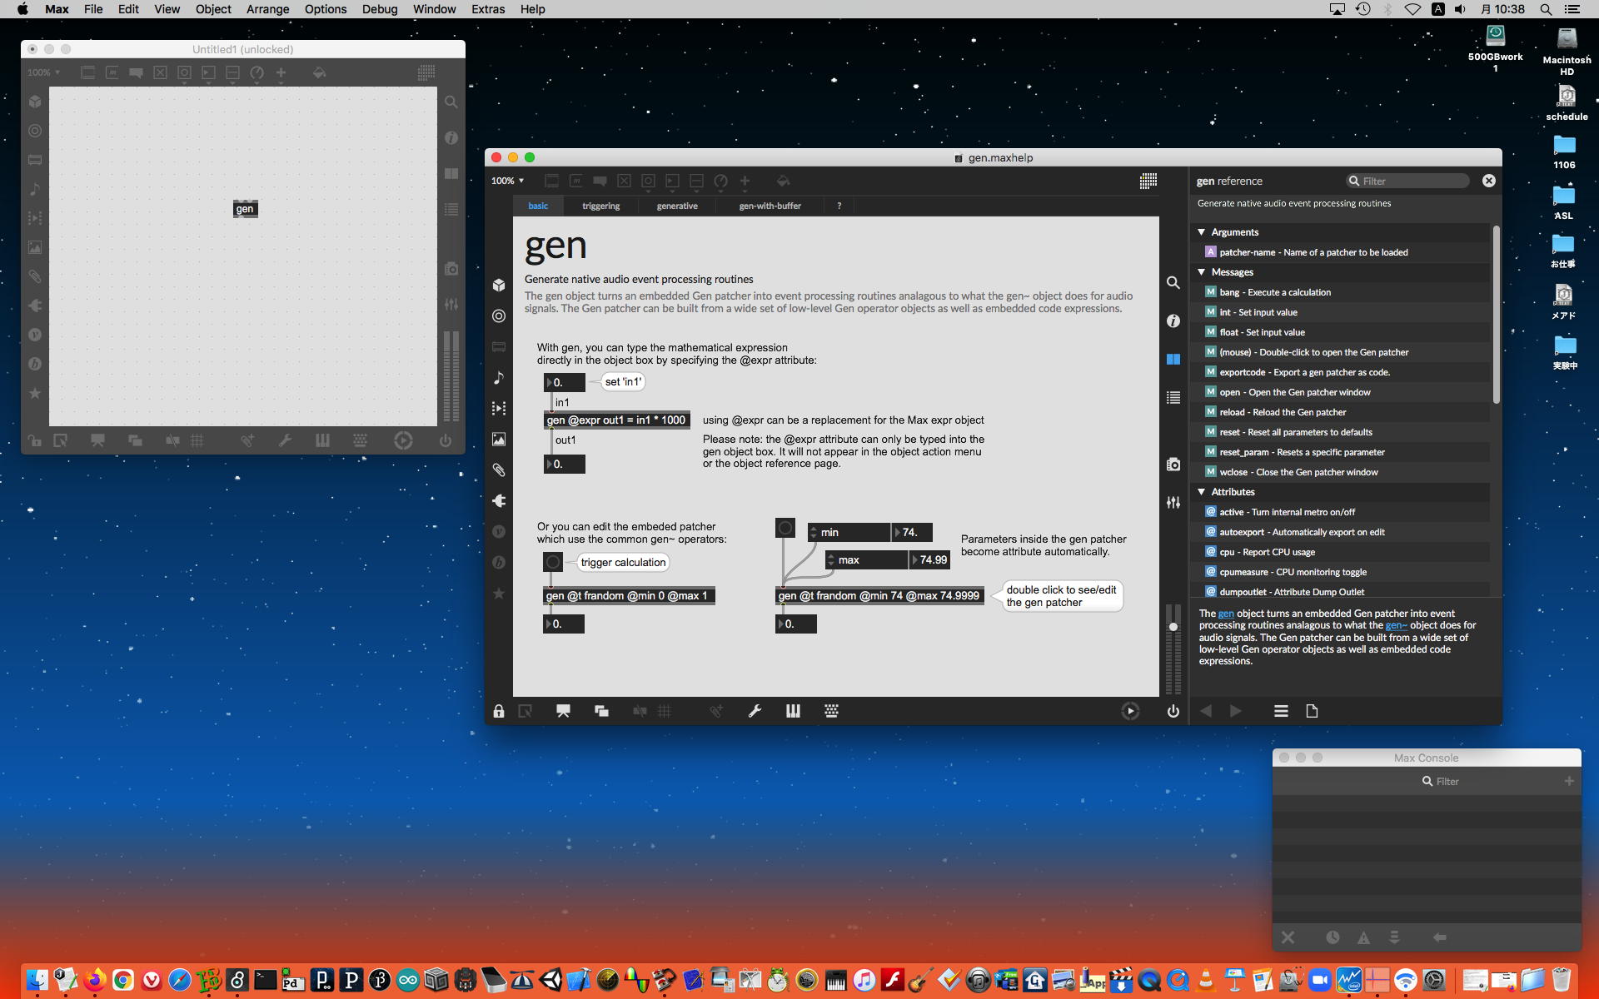Click the wrench debug icon in bottom toolbar

(755, 711)
